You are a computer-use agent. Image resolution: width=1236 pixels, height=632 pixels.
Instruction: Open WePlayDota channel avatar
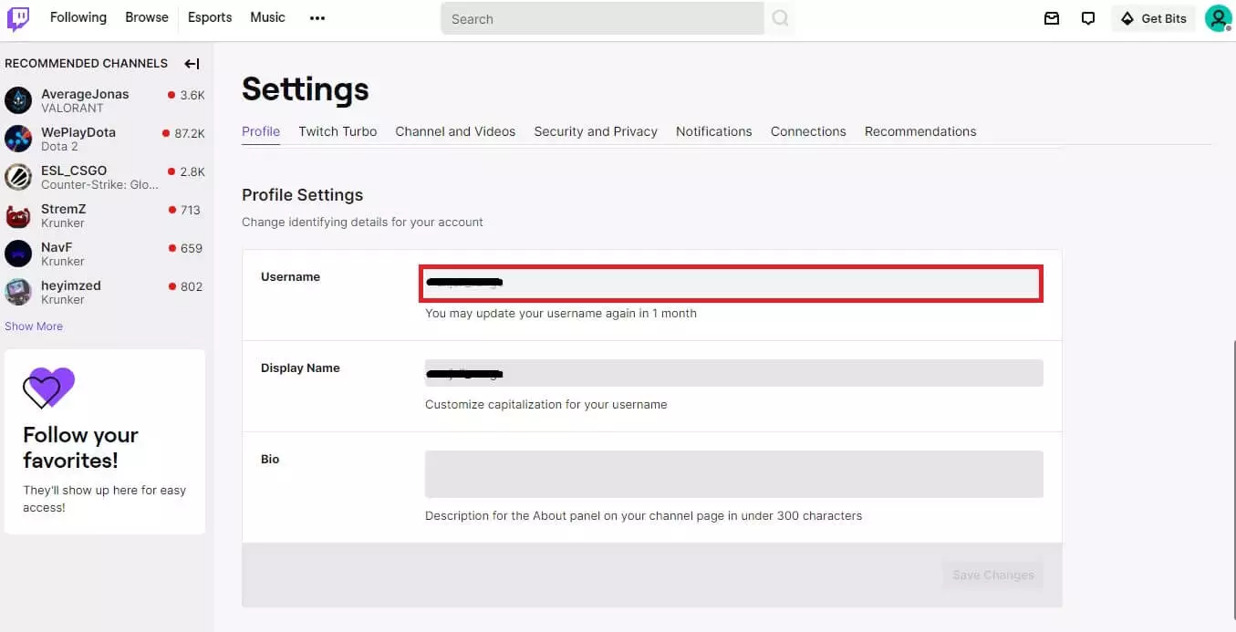click(x=18, y=139)
